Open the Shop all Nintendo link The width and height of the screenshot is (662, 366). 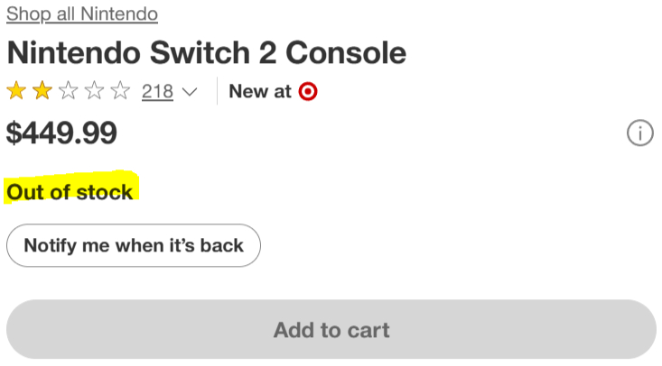point(82,14)
